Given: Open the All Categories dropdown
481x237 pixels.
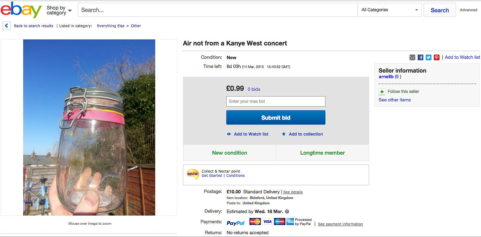Looking at the screenshot, I should point(389,10).
